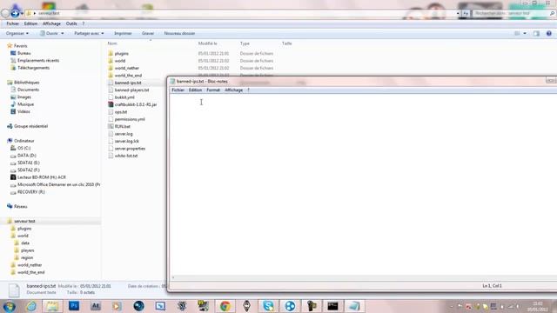Select the white-list.txt file

click(123, 156)
